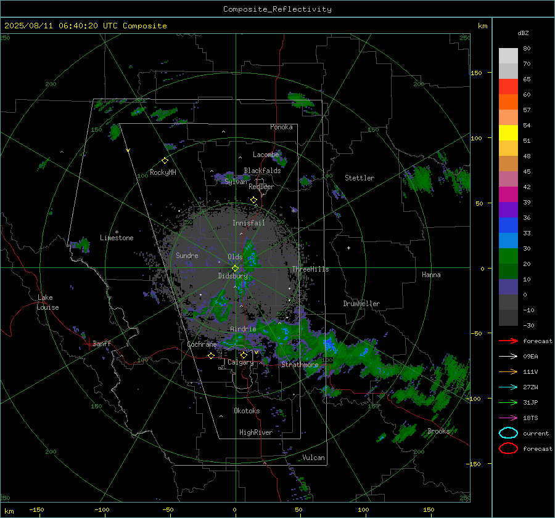Click the Sylvan label
The image size is (555, 518).
coord(236,182)
